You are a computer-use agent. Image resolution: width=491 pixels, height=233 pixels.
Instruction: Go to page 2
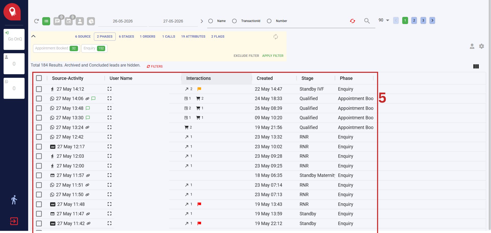tap(414, 20)
